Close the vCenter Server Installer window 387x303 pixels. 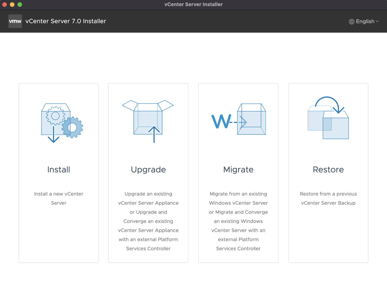pos(5,5)
